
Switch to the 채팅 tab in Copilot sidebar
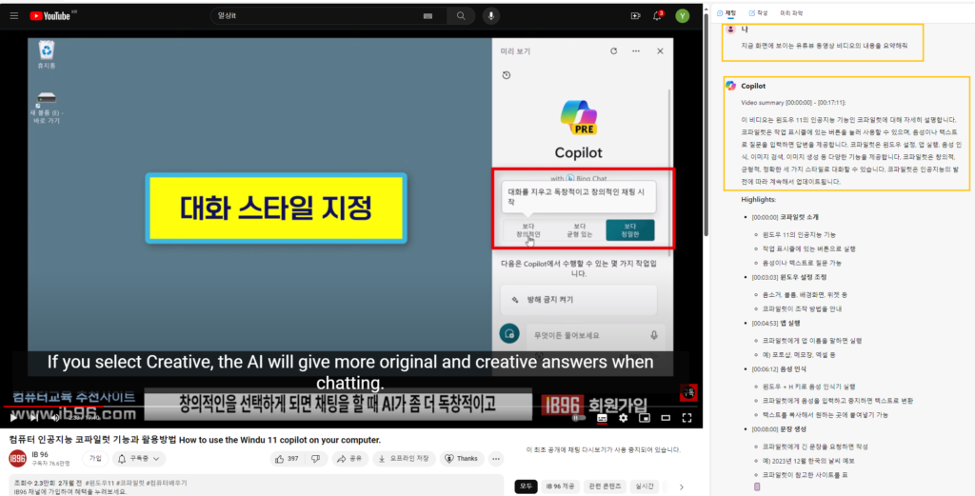(726, 13)
